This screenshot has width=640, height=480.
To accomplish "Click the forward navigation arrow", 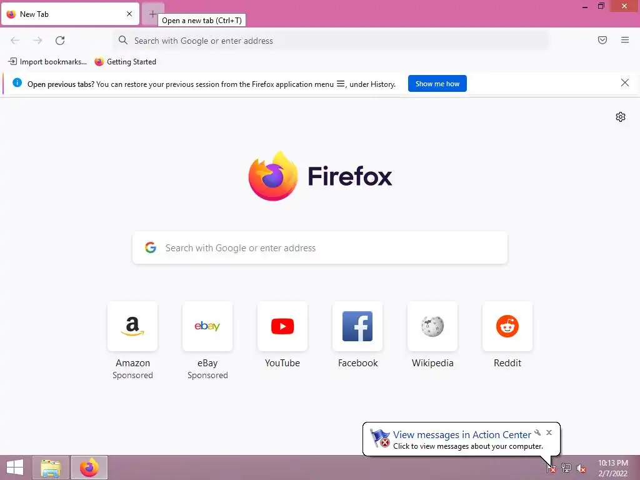I will pyautogui.click(x=37, y=41).
